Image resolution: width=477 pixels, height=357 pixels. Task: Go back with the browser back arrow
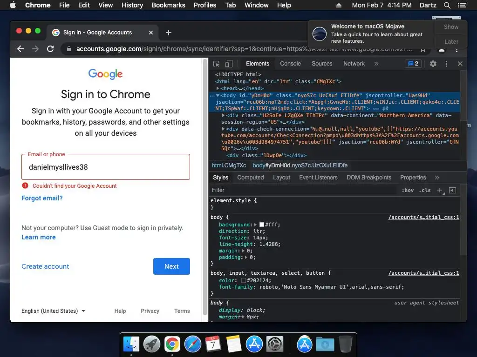click(x=20, y=48)
